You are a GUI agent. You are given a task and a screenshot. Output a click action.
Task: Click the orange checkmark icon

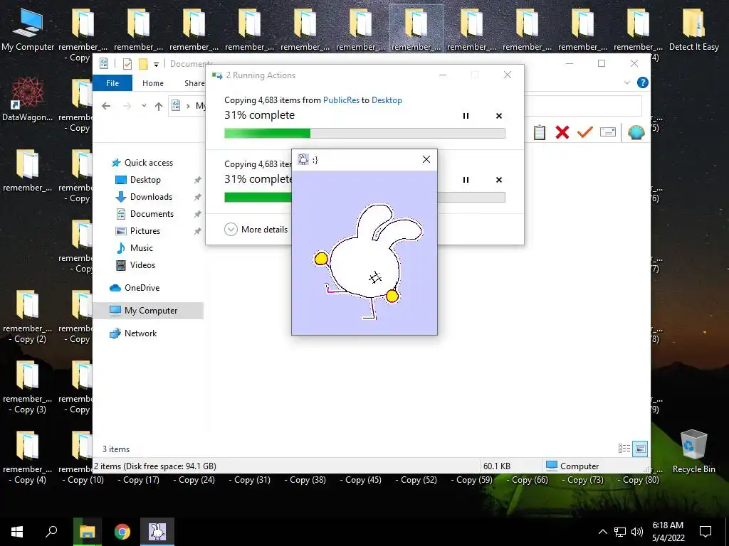click(585, 132)
